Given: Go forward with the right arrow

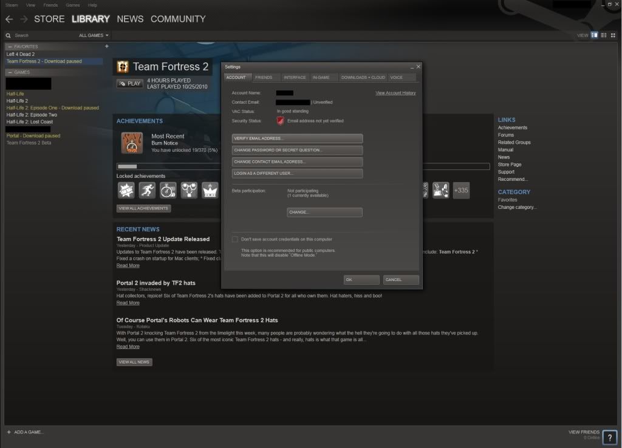Looking at the screenshot, I should (24, 19).
